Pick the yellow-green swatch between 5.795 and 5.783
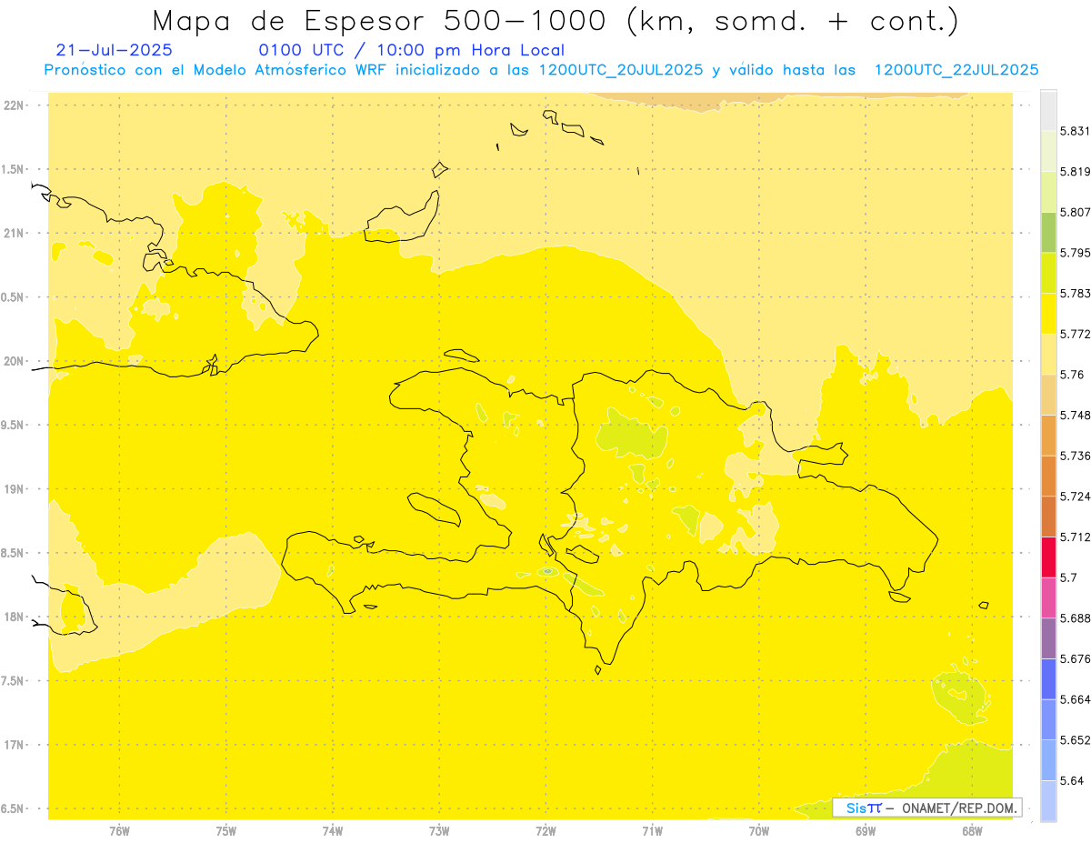The image size is (1091, 843). [x=1048, y=273]
